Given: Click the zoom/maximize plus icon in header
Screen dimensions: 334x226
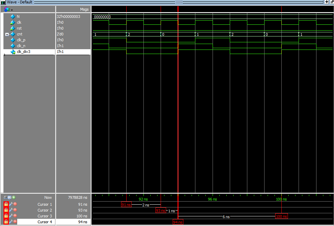Looking at the screenshot, I should click(x=326, y=2).
